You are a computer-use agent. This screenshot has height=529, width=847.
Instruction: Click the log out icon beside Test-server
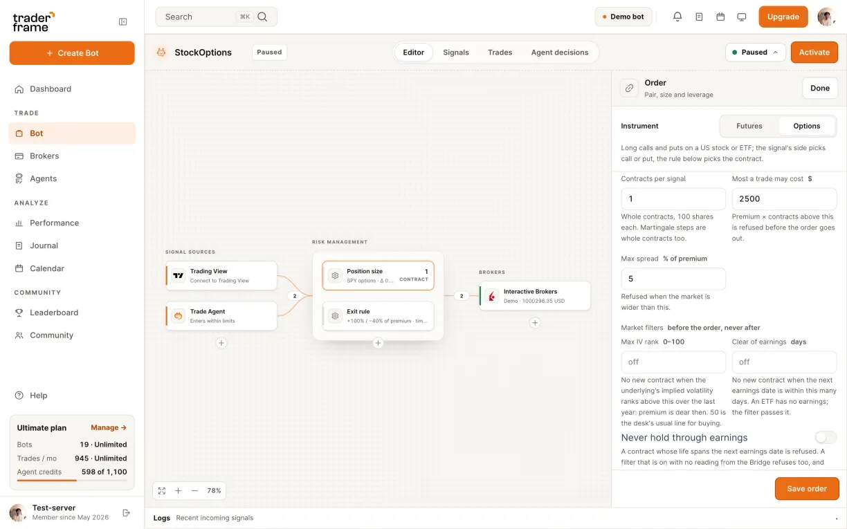[126, 512]
